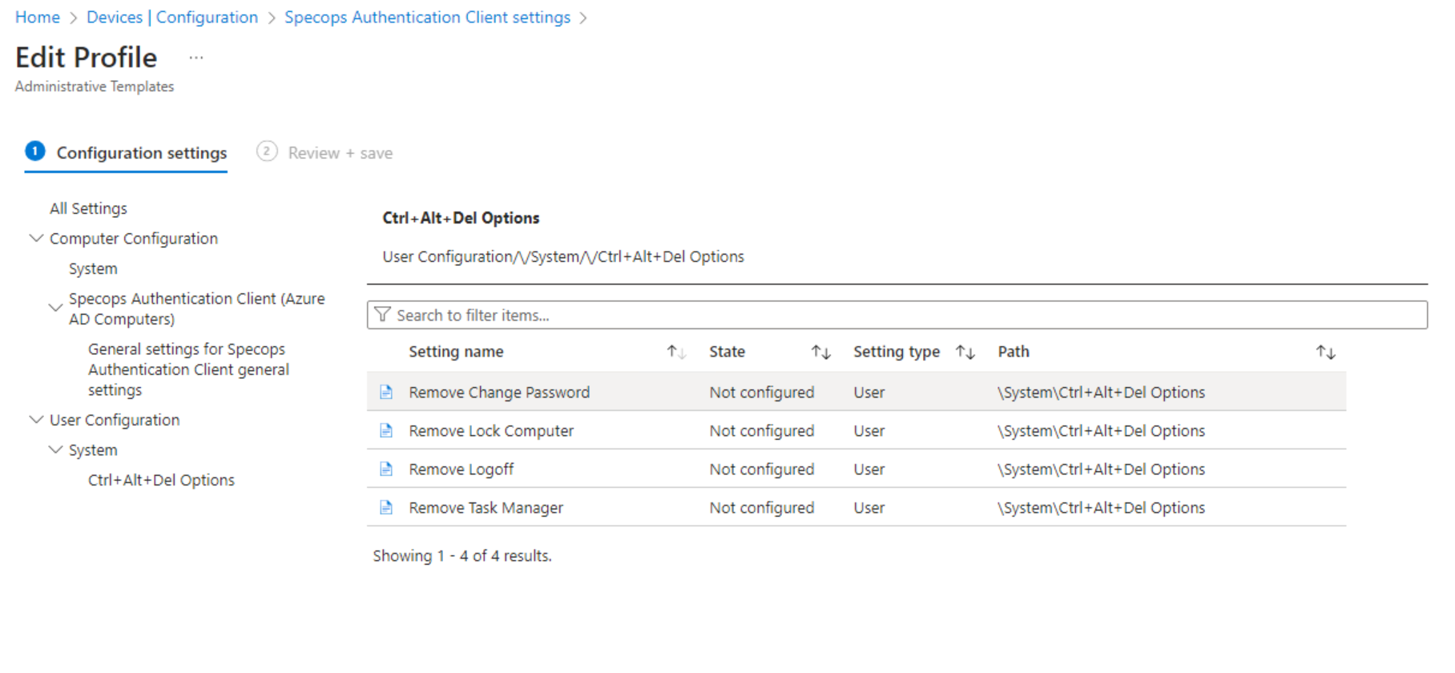Click the document icon beside Remove Task Manager

coord(386,507)
